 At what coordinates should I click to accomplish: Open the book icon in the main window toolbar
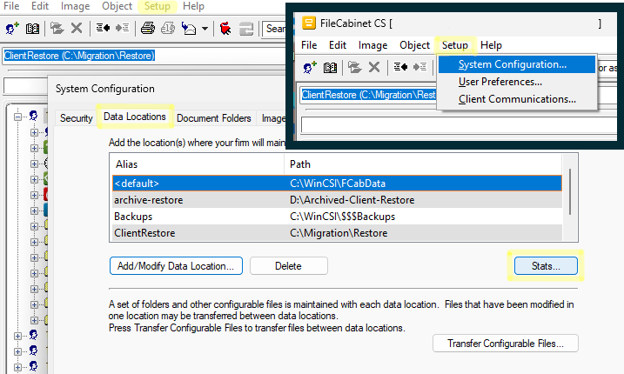32,29
